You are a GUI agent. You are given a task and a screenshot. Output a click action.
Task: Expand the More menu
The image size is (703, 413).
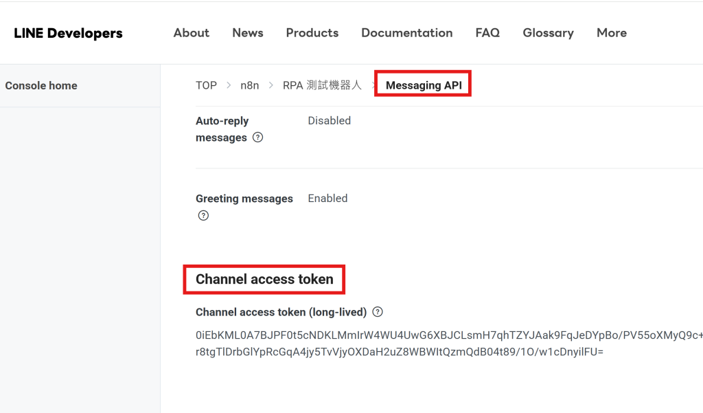(x=612, y=33)
